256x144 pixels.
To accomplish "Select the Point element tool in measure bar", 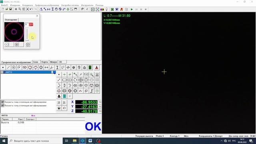I will tap(3, 68).
